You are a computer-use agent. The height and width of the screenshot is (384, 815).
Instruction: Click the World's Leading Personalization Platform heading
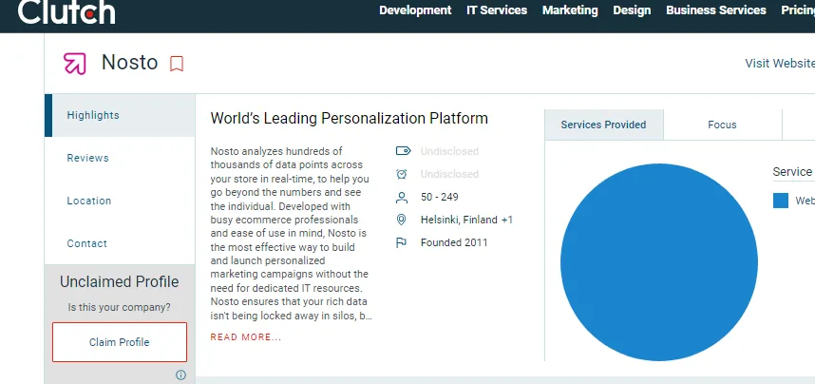pos(350,119)
